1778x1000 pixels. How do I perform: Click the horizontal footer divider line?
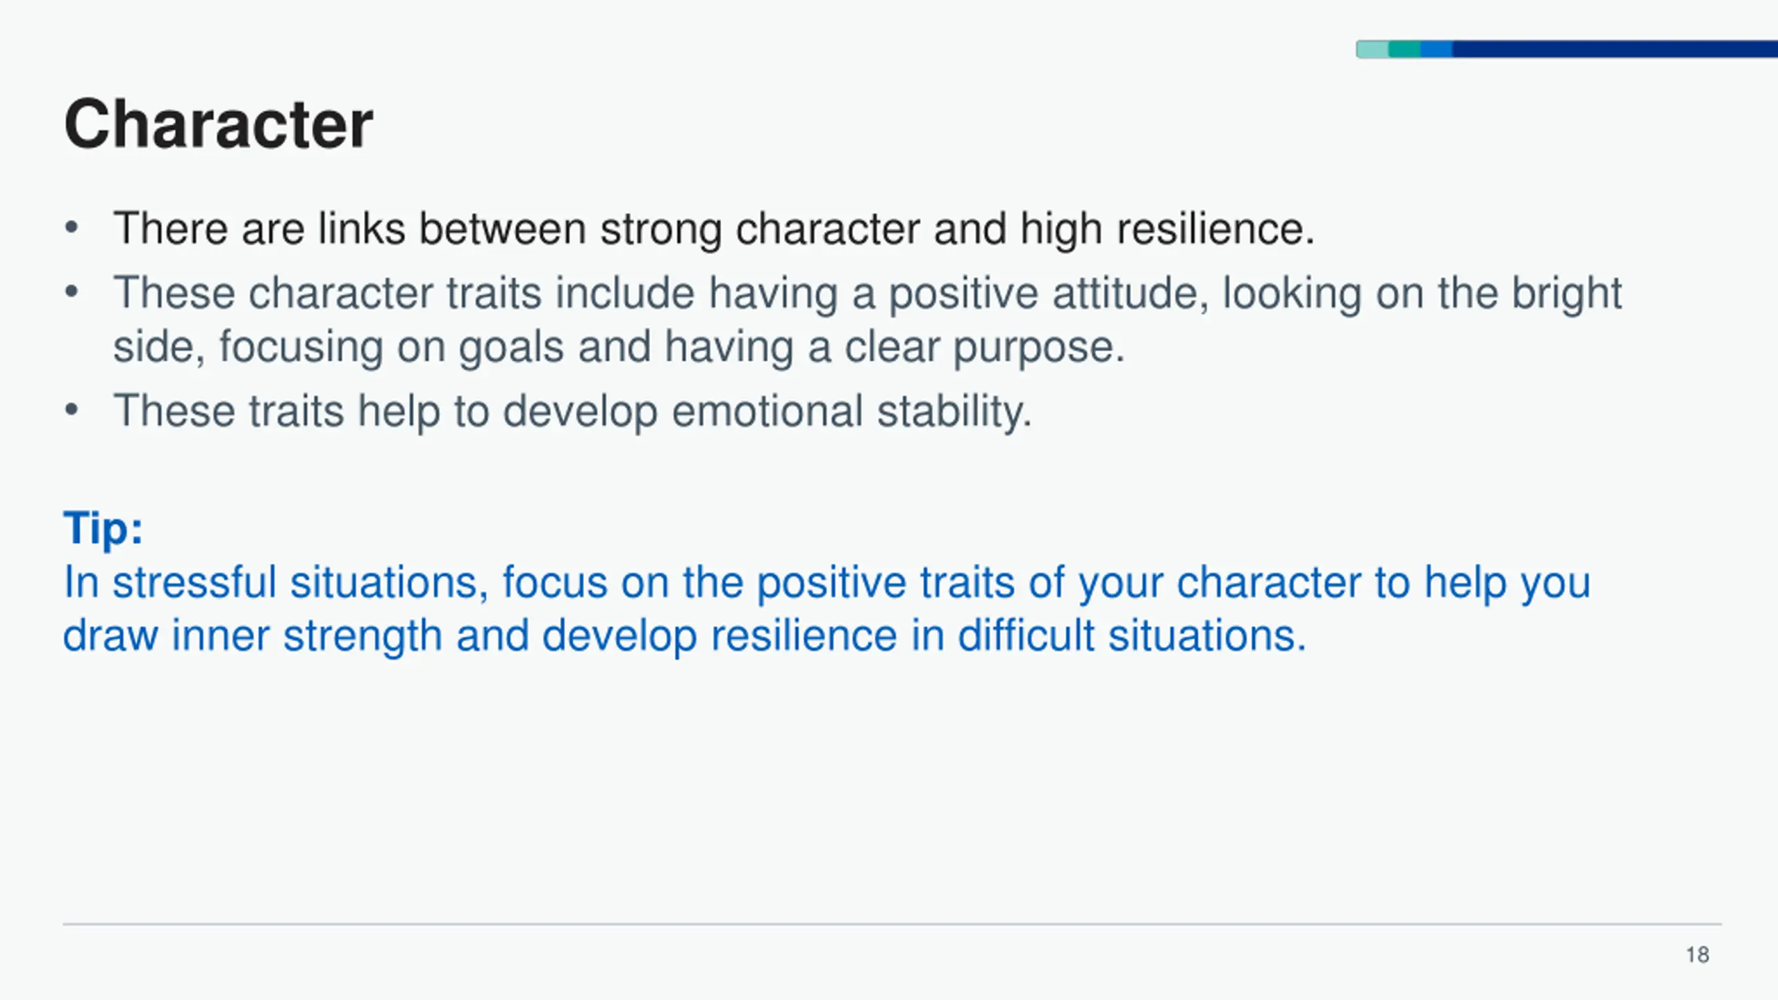[x=892, y=924]
